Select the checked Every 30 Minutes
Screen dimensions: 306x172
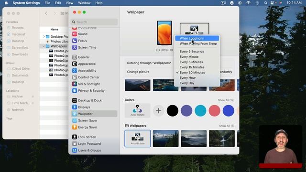click(197, 73)
